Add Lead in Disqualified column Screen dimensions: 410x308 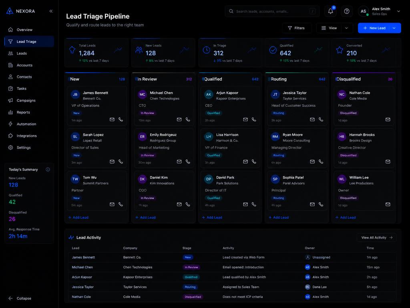pyautogui.click(x=346, y=217)
